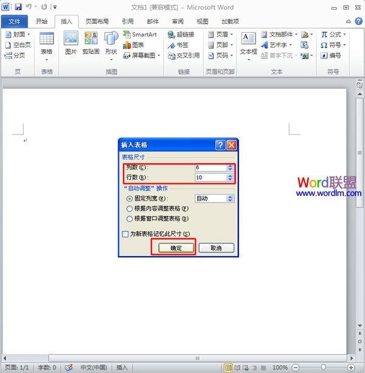Select Fixed column width (固定列宽) radio
The image size is (365, 373).
click(x=130, y=198)
